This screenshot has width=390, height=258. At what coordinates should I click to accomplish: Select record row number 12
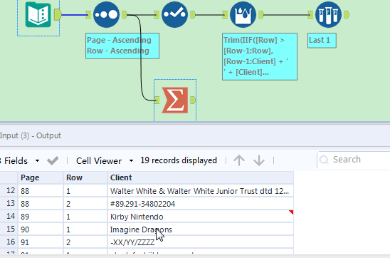point(9,191)
